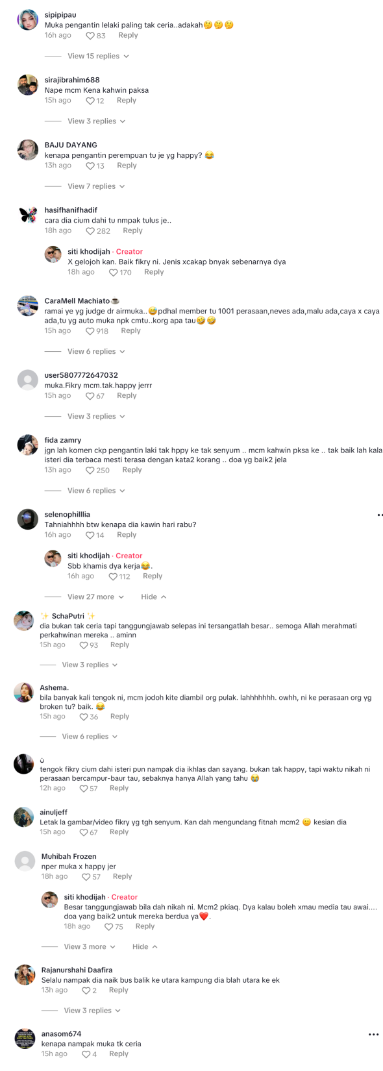
Task: Like Rajanurshahi Daafira's comment heart
Action: pos(86,991)
